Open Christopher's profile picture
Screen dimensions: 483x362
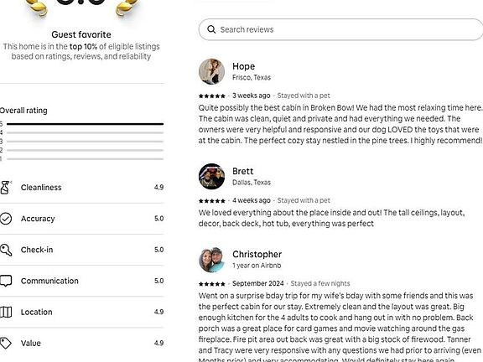tap(211, 260)
